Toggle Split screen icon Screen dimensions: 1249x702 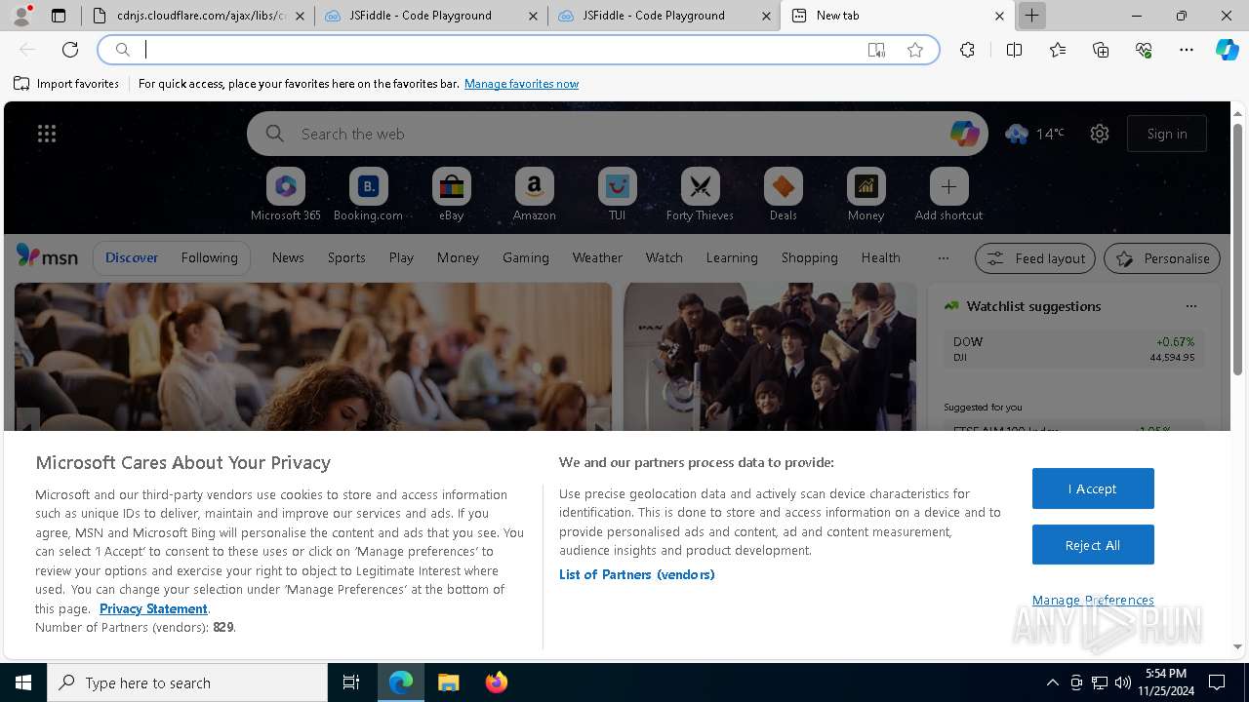[x=1014, y=50]
